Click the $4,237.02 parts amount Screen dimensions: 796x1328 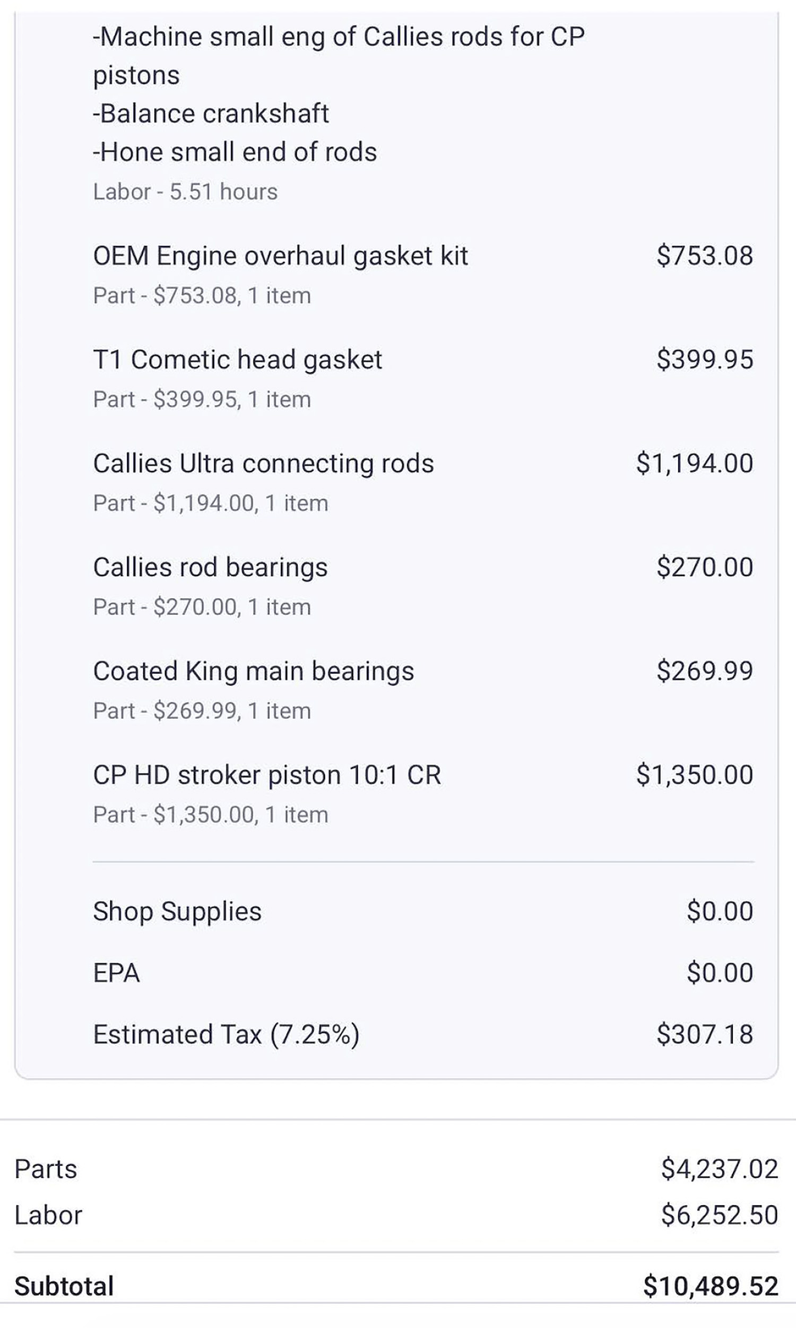pos(719,1169)
